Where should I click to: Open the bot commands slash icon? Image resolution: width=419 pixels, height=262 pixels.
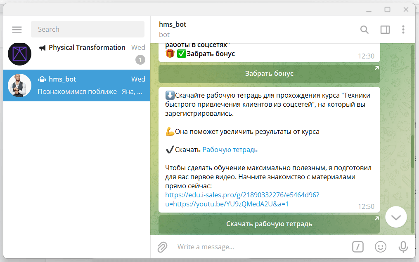pos(358,247)
